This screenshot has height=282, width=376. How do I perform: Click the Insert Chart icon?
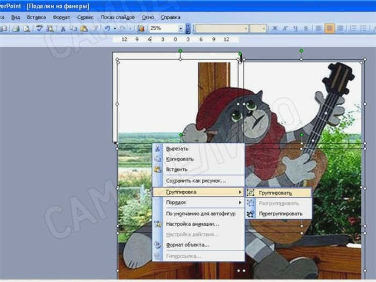141,28
